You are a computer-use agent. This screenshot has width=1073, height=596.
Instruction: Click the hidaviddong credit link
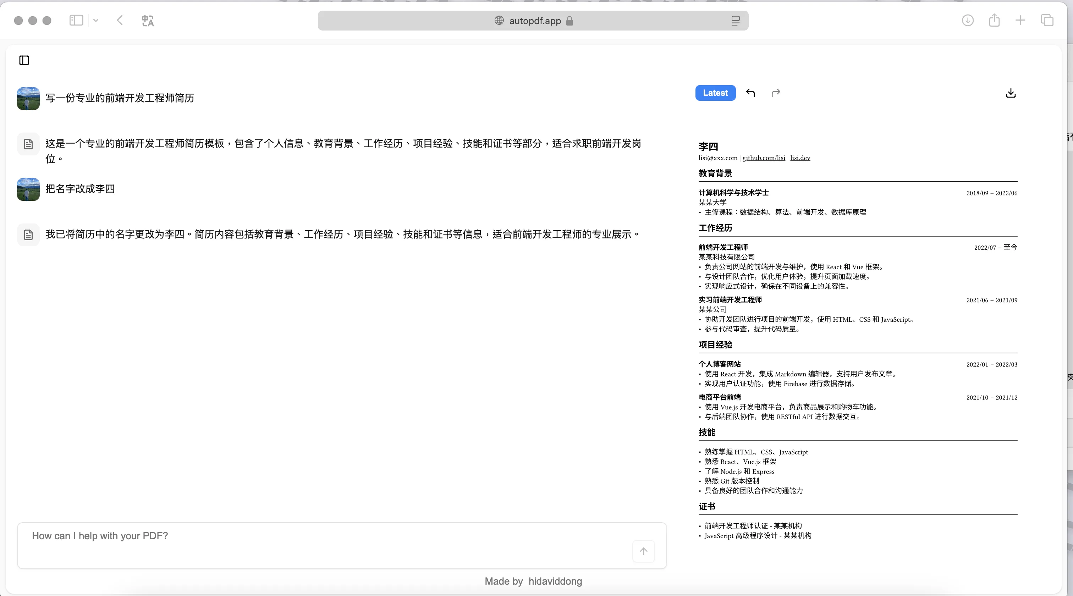[x=554, y=581]
